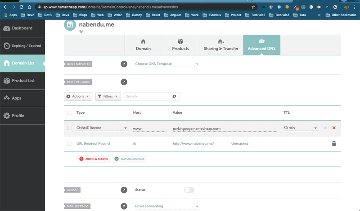
Task: Open Dashboard in the sidebar
Action: click(22, 28)
